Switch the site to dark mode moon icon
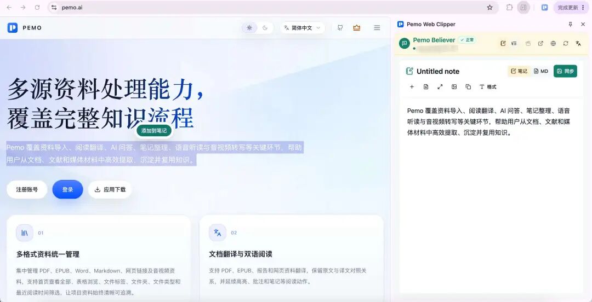Screen dimensions: 592x302 point(265,28)
